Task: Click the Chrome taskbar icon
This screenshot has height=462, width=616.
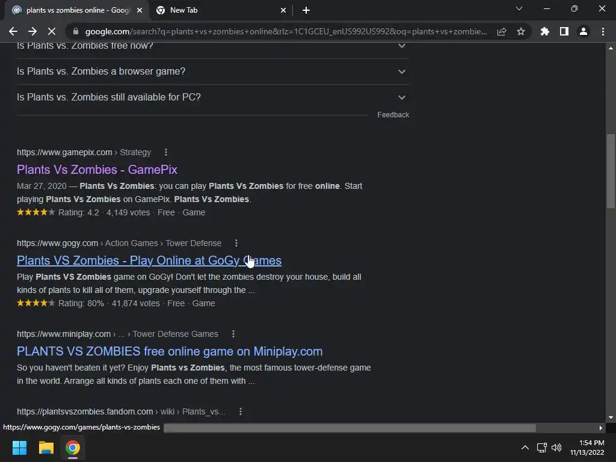Action: 73,448
